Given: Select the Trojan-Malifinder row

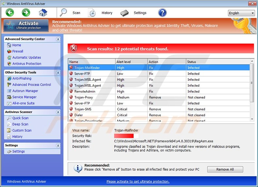Looking at the screenshot, I should coord(159,68).
